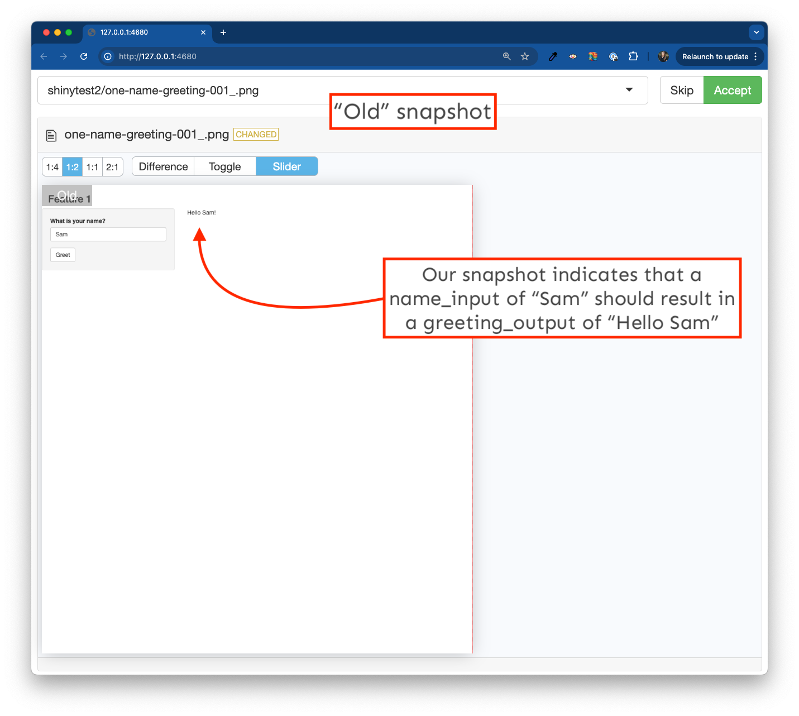Open the user profile avatar
The height and width of the screenshot is (716, 799).
[663, 56]
